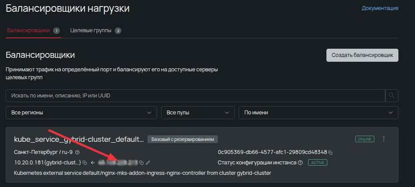Viewport: 415px width, 187px height.
Task: Edit the public IP with pencil icon
Action: point(148,163)
